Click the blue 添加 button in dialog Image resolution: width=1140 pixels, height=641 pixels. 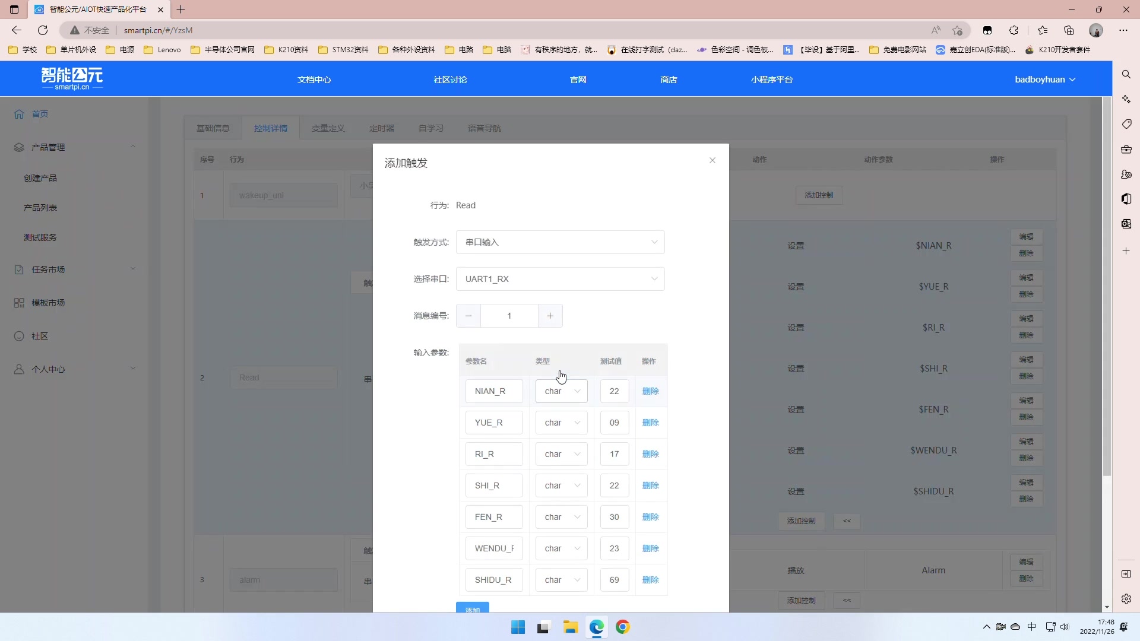[x=473, y=608]
